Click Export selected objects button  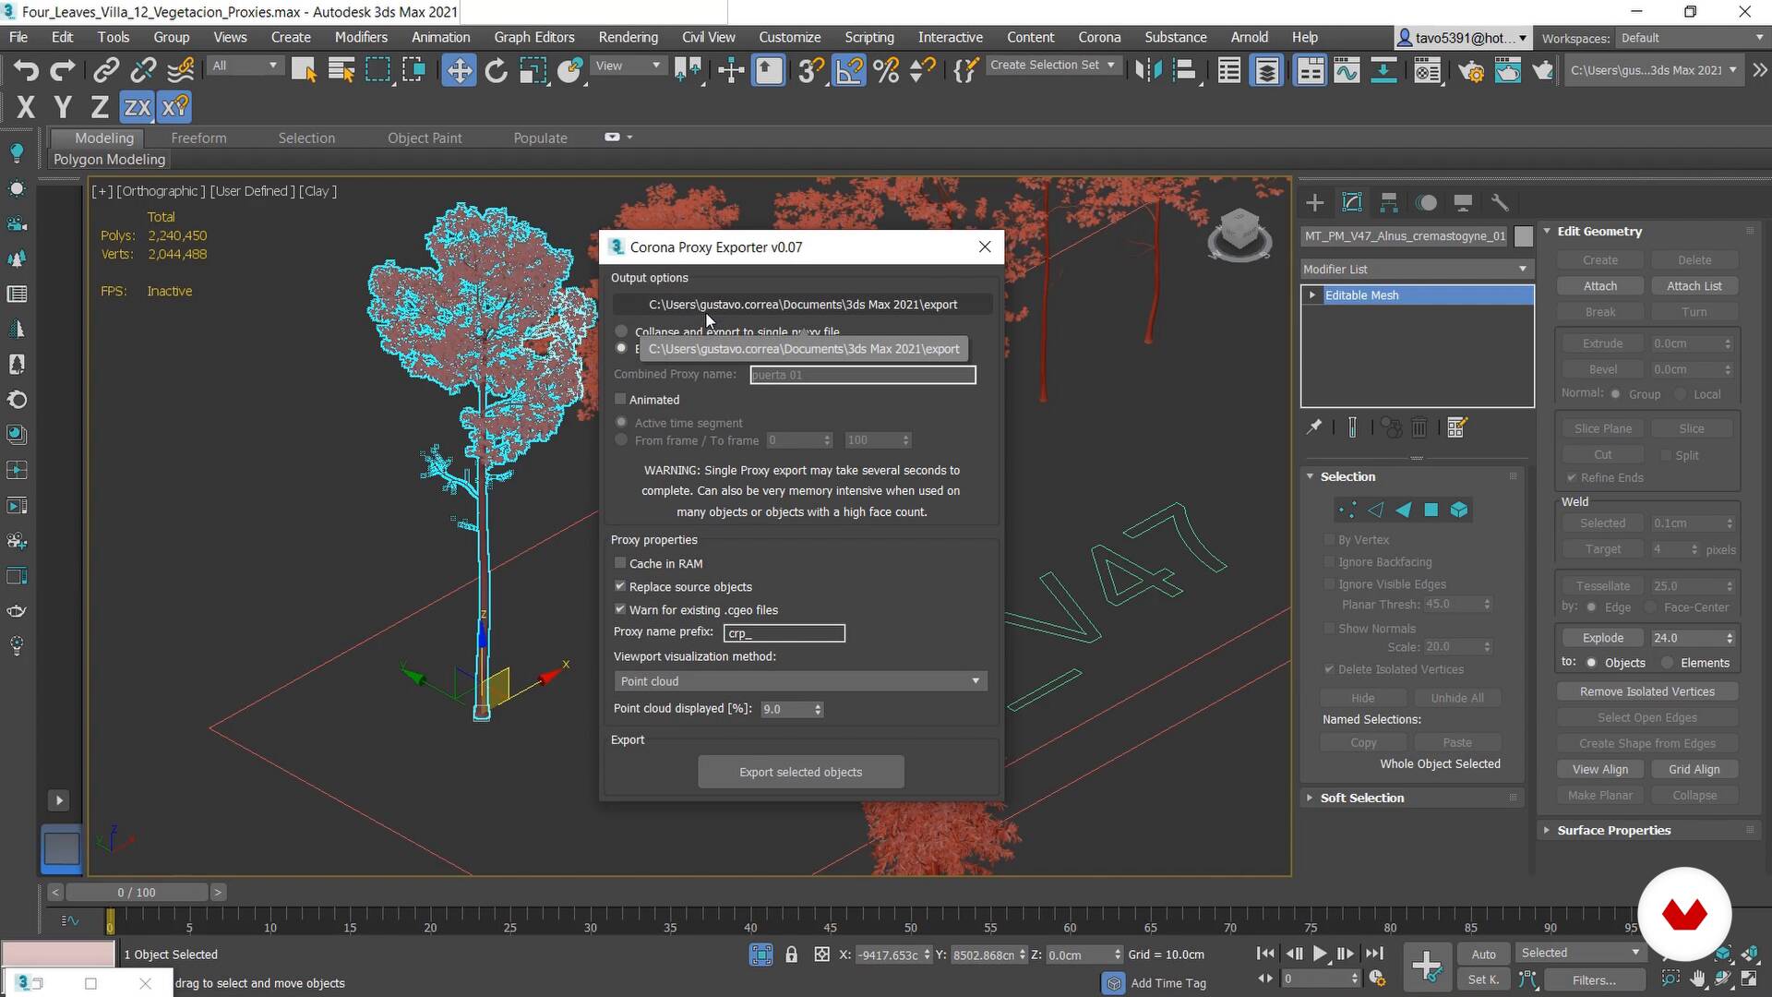800,772
